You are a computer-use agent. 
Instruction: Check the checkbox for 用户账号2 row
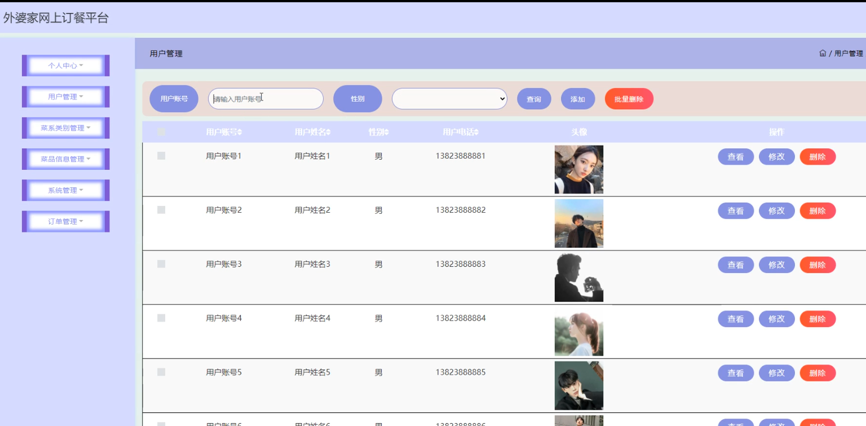[x=161, y=209]
